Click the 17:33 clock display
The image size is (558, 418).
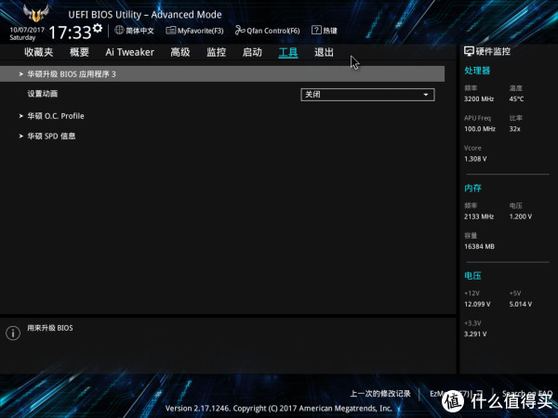click(x=70, y=33)
